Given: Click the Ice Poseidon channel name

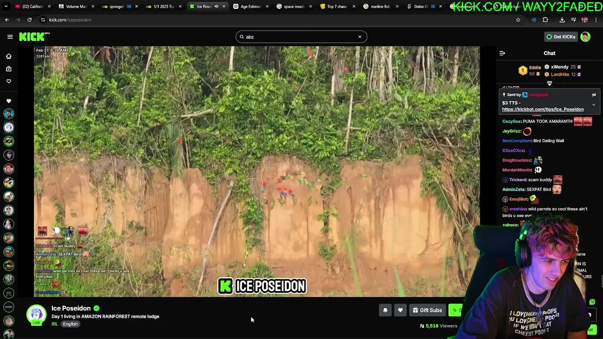Looking at the screenshot, I should [x=71, y=308].
